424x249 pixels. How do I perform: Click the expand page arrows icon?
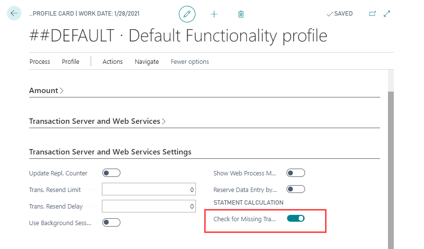pyautogui.click(x=387, y=14)
